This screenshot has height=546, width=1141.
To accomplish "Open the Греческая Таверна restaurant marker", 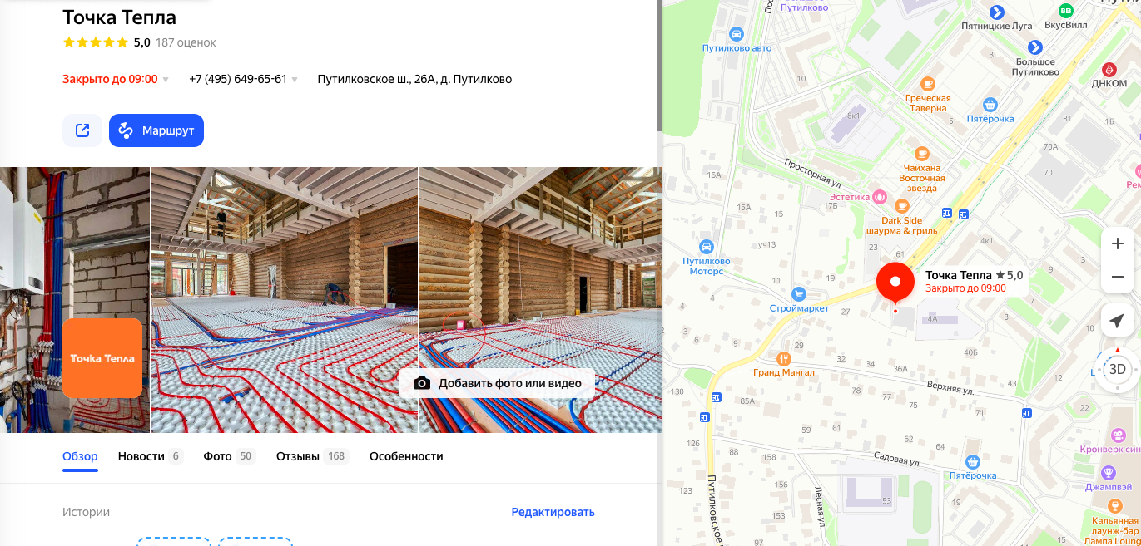I will click(x=928, y=83).
